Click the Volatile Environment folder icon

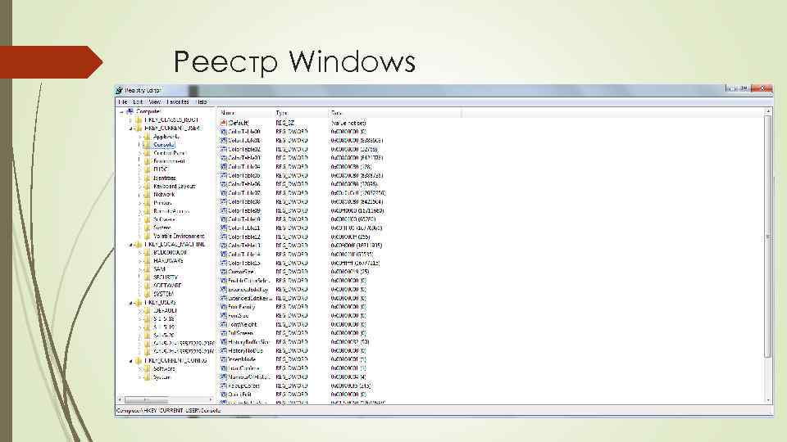pyautogui.click(x=147, y=236)
